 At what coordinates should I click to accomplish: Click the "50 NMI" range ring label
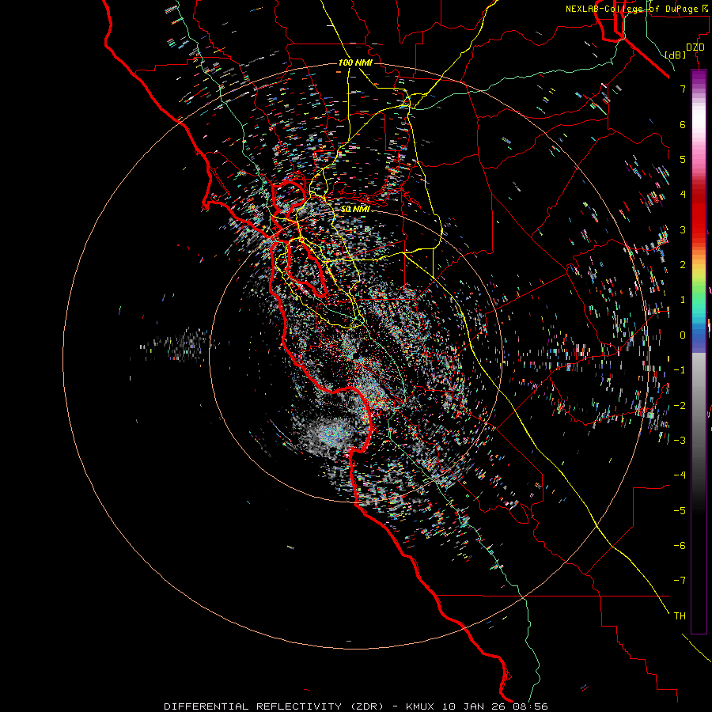(x=355, y=209)
